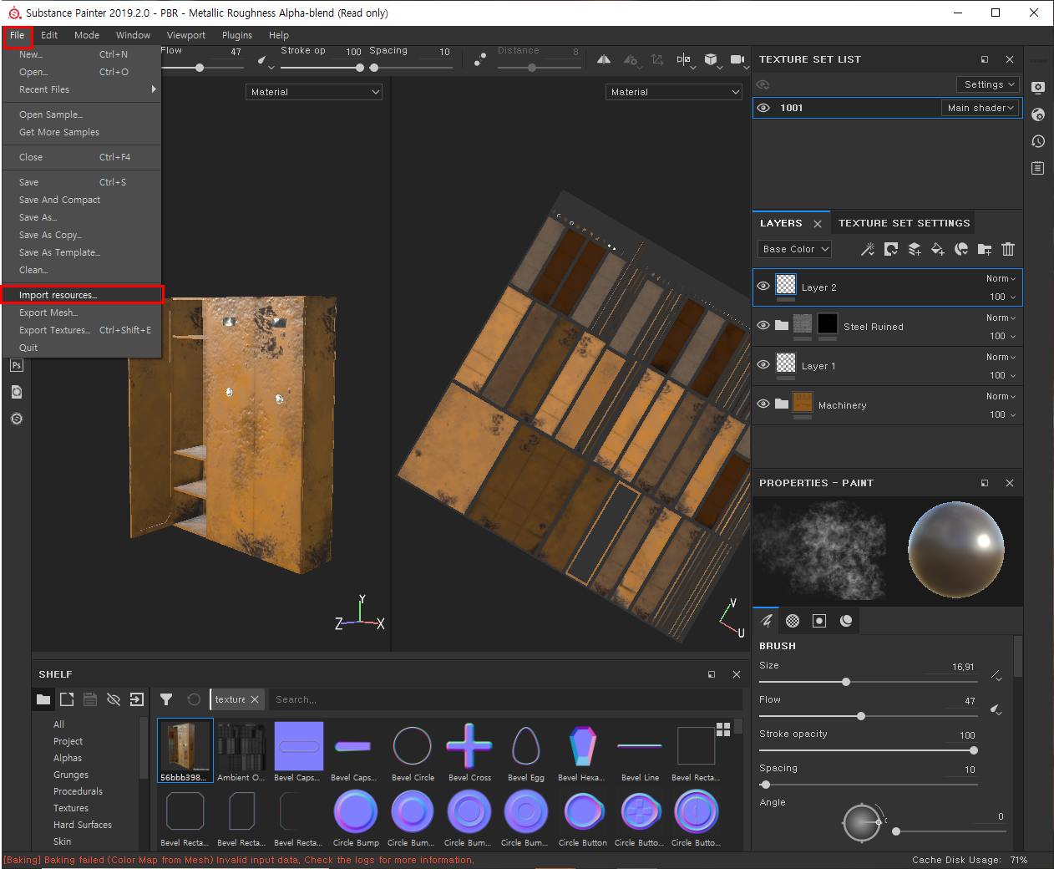Hide the Machinery folder layer

(763, 404)
